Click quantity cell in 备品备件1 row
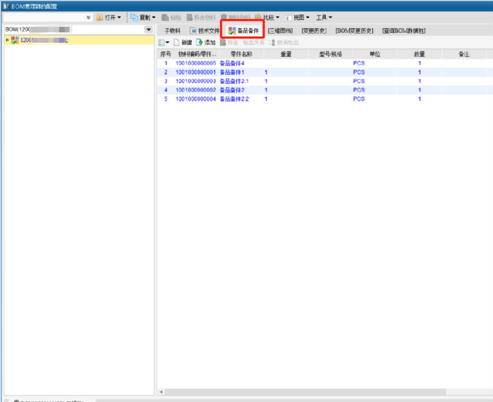Viewport: 493px width, 402px height. point(420,72)
